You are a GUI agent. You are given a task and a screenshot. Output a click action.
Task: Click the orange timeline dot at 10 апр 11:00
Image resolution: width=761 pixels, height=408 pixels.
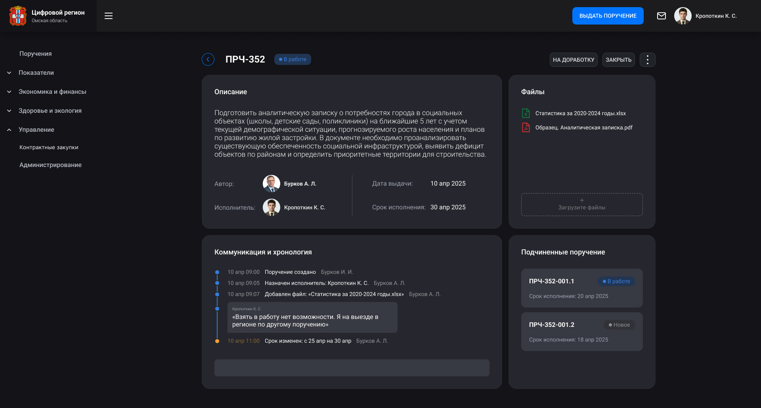pos(217,341)
